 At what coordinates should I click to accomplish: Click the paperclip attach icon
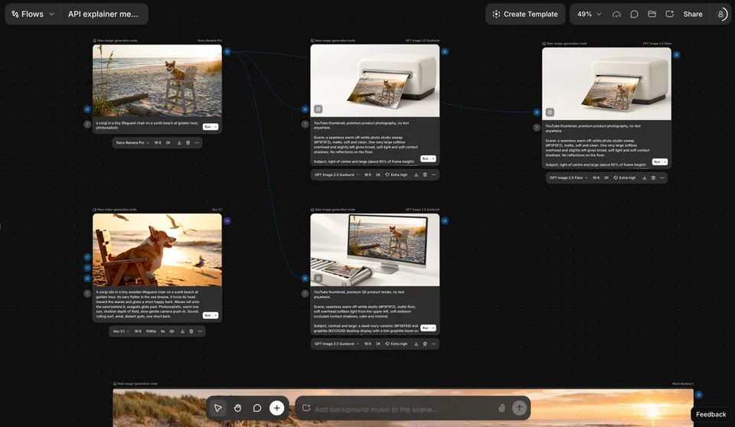point(501,408)
